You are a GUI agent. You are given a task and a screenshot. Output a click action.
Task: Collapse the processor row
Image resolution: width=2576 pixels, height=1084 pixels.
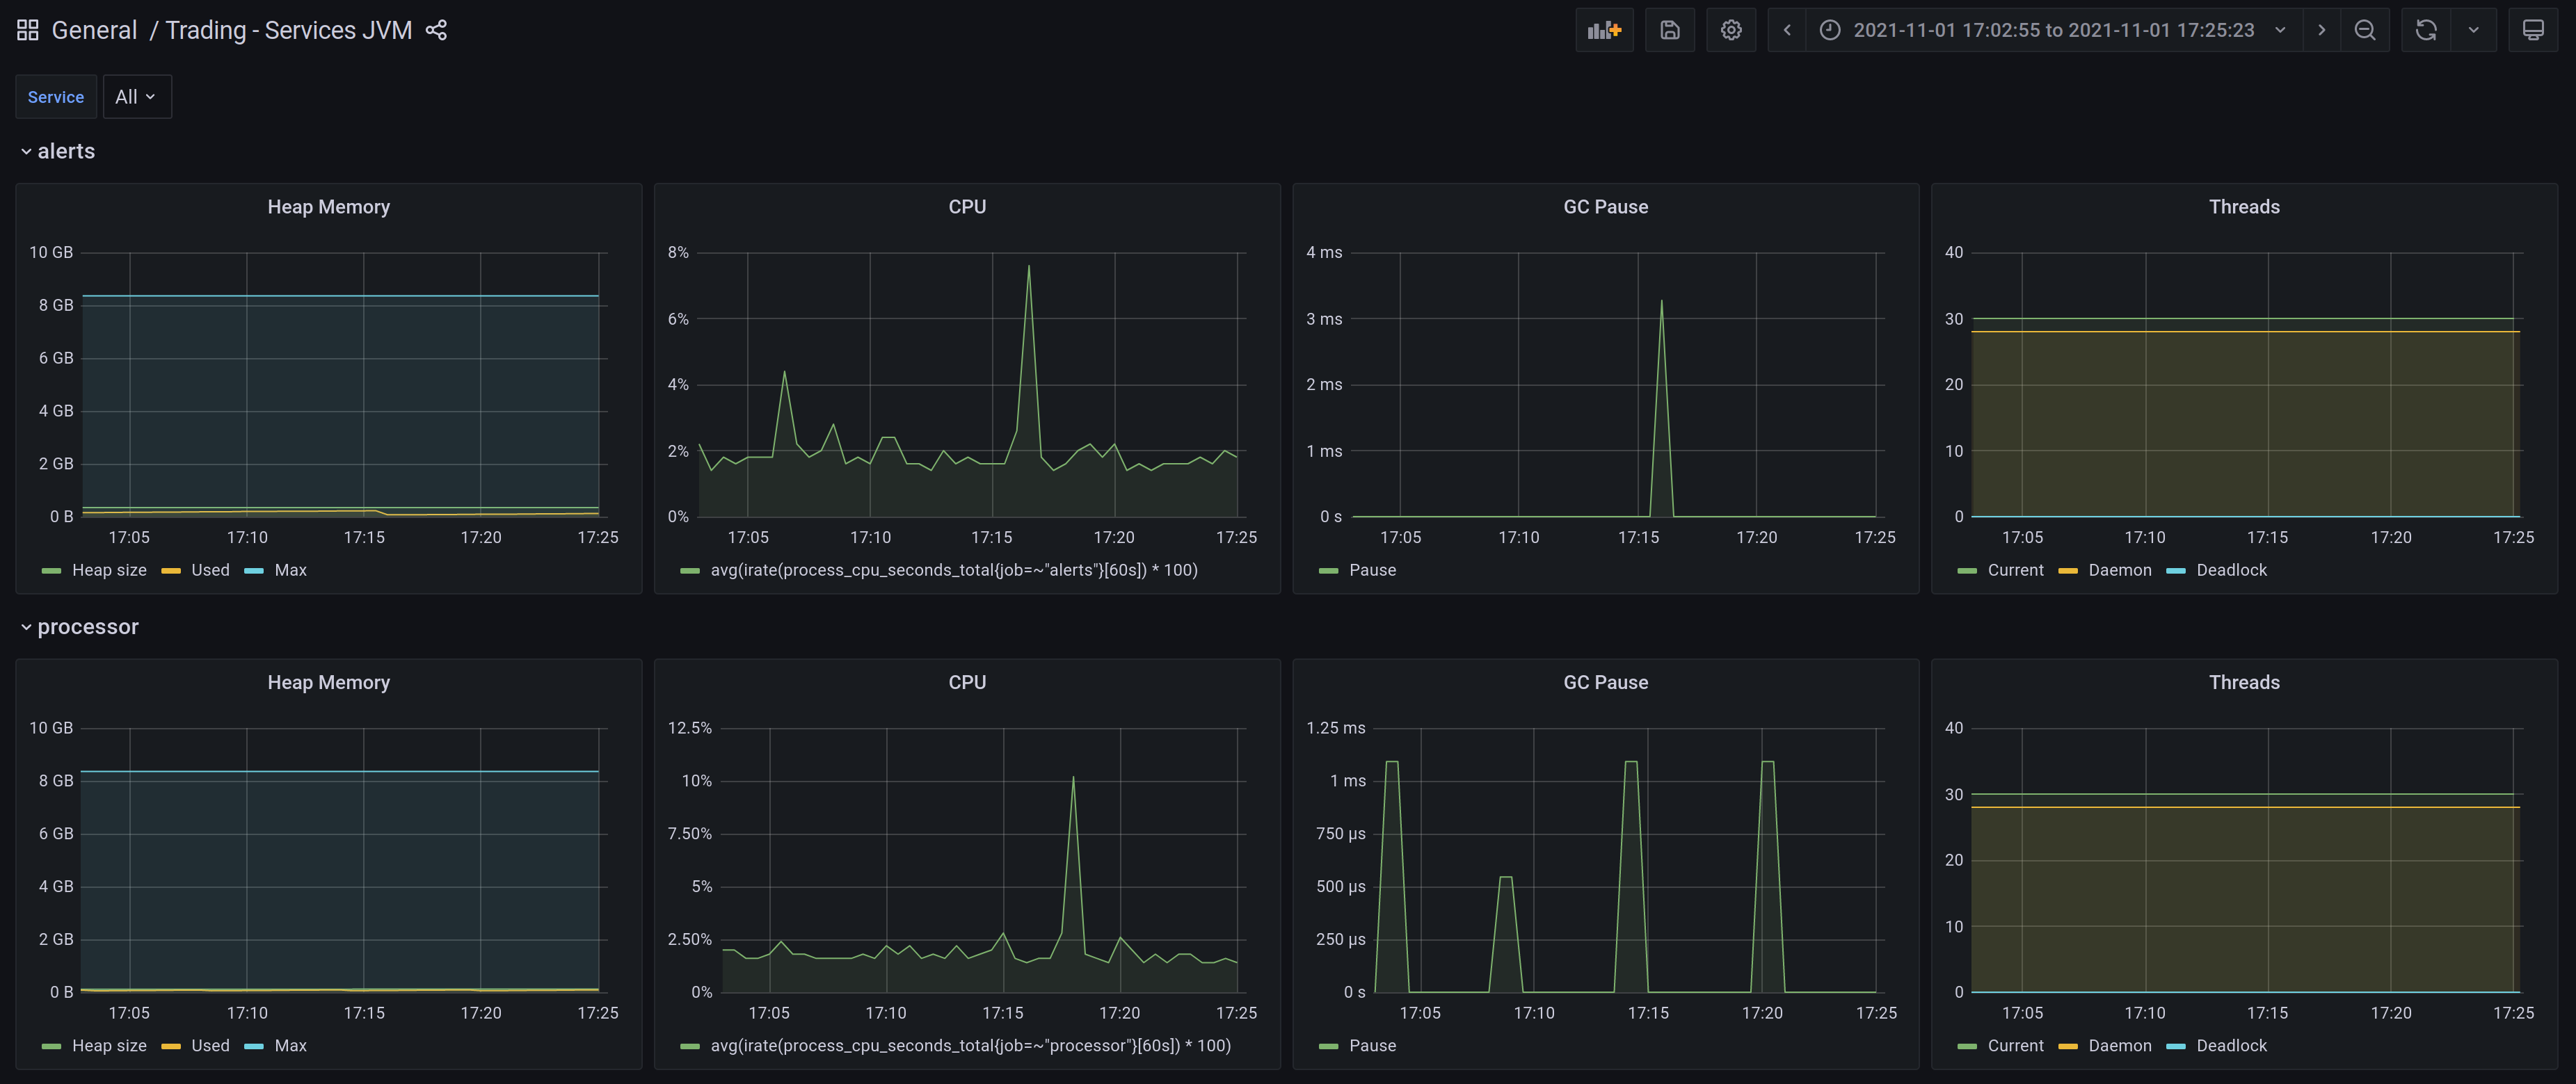click(x=87, y=627)
